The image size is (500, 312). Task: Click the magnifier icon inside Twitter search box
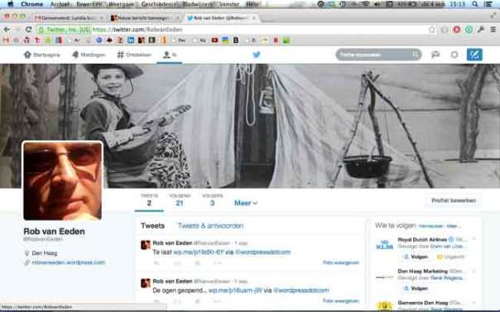click(415, 55)
